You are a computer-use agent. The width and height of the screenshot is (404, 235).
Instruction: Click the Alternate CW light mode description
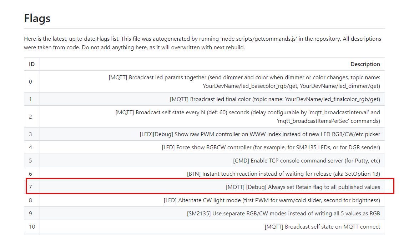[x=272, y=200]
